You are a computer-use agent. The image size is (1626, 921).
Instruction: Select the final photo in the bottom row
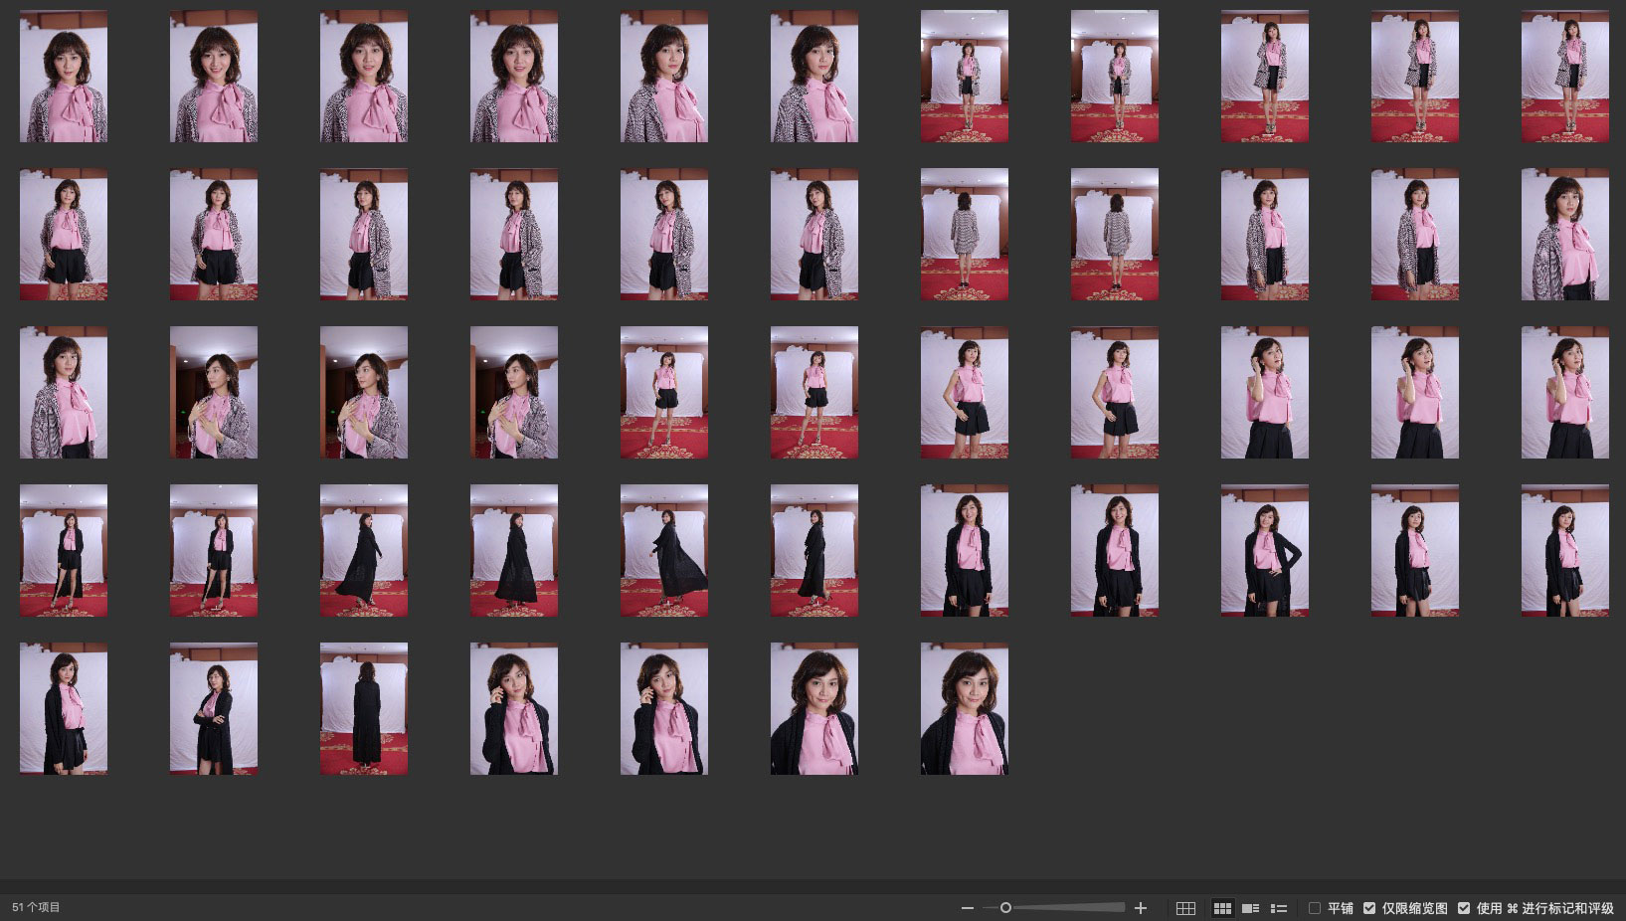[x=964, y=708]
